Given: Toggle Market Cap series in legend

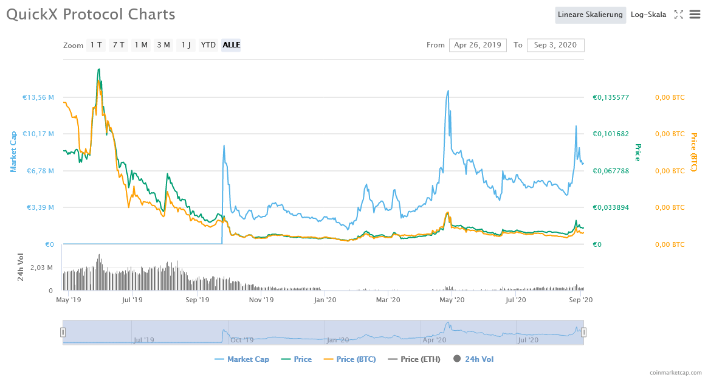Looking at the screenshot, I should (x=242, y=359).
